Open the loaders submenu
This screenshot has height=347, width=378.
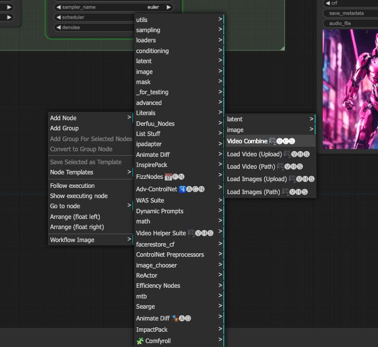[x=179, y=40]
